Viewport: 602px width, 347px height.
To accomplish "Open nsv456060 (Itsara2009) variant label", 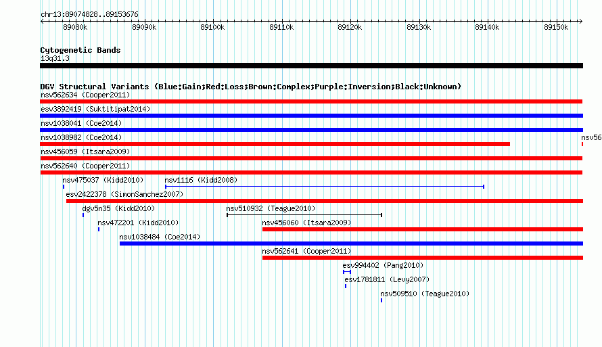I will click(x=307, y=223).
